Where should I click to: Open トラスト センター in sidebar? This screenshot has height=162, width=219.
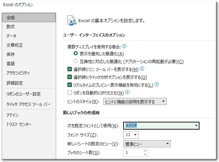(29, 124)
